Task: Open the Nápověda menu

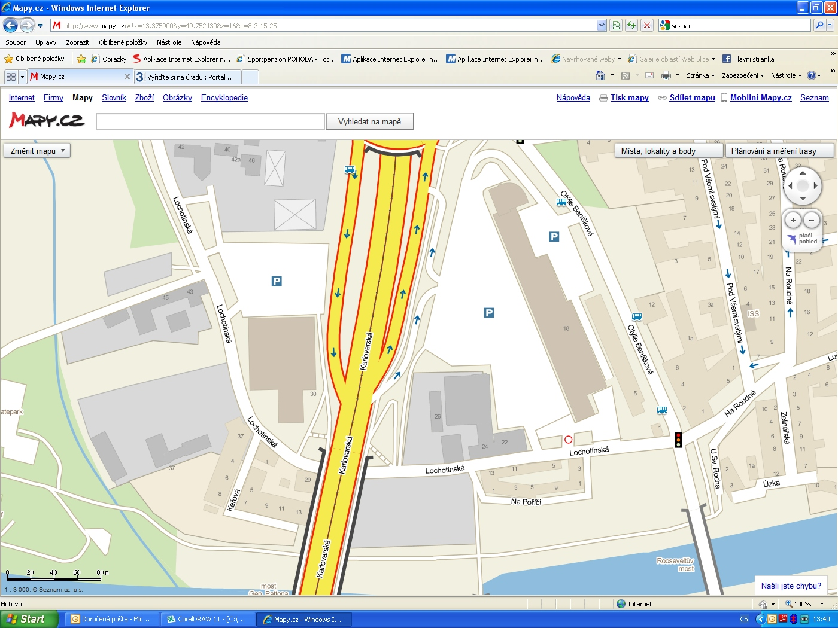Action: tap(205, 42)
